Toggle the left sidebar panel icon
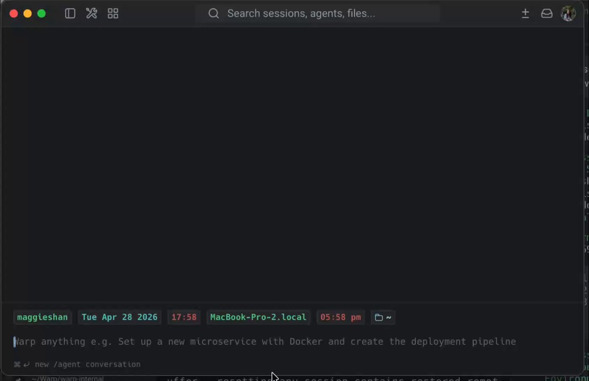Screen dimensions: 589x381 click(x=70, y=14)
